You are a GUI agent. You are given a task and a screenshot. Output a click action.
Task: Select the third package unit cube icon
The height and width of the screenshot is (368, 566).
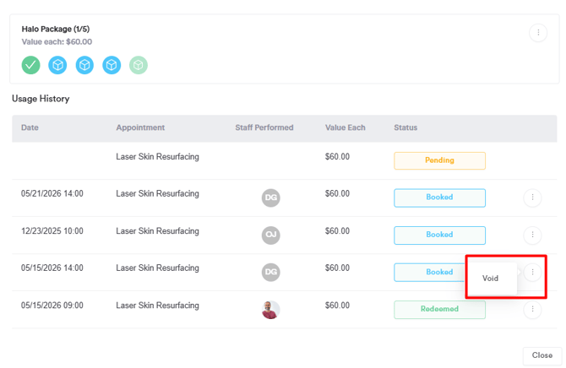click(x=84, y=65)
